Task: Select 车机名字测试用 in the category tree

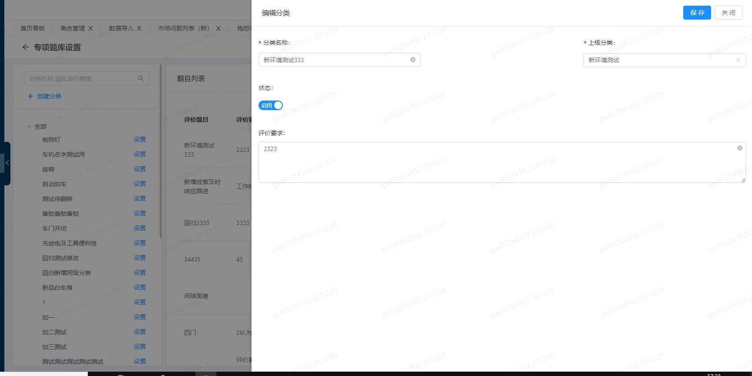Action: 64,154
